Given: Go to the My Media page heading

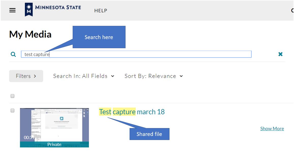Looking at the screenshot, I should pos(30,34).
